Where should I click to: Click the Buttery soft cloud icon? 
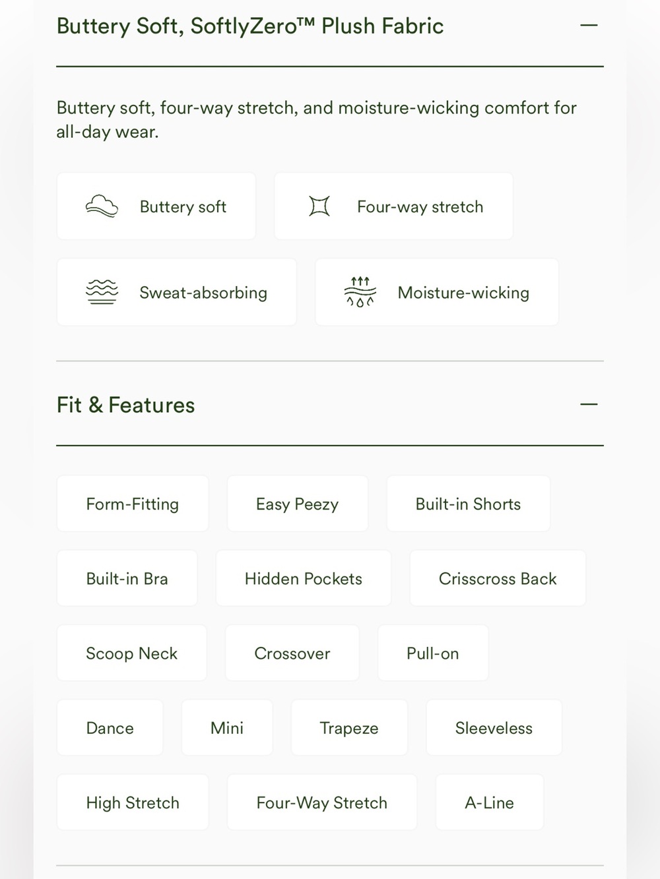(x=102, y=206)
